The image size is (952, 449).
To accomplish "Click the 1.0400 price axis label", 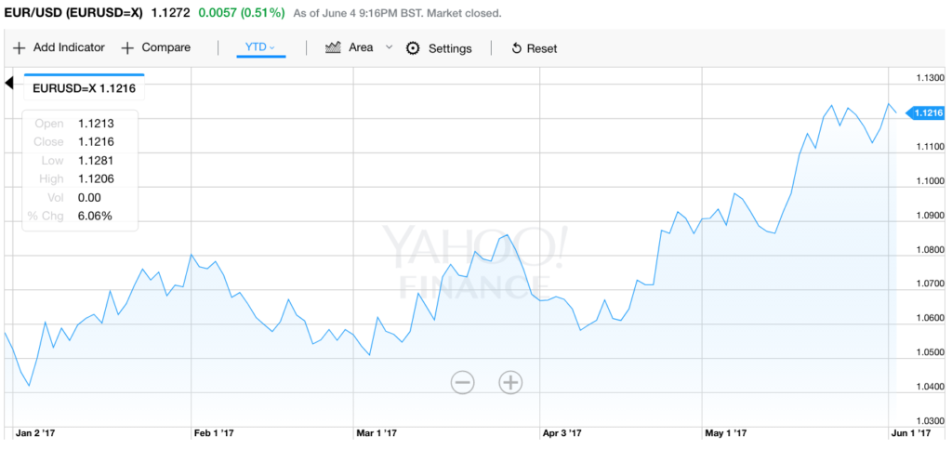I will [929, 387].
